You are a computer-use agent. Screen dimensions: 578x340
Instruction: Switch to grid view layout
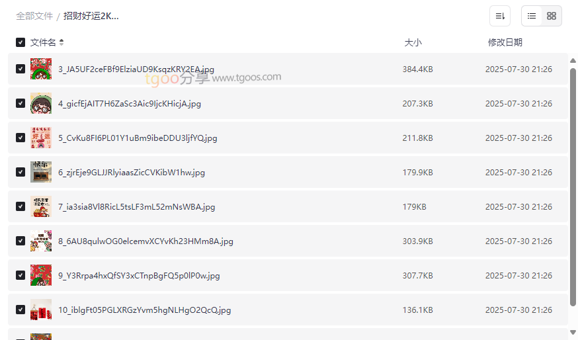pyautogui.click(x=552, y=16)
